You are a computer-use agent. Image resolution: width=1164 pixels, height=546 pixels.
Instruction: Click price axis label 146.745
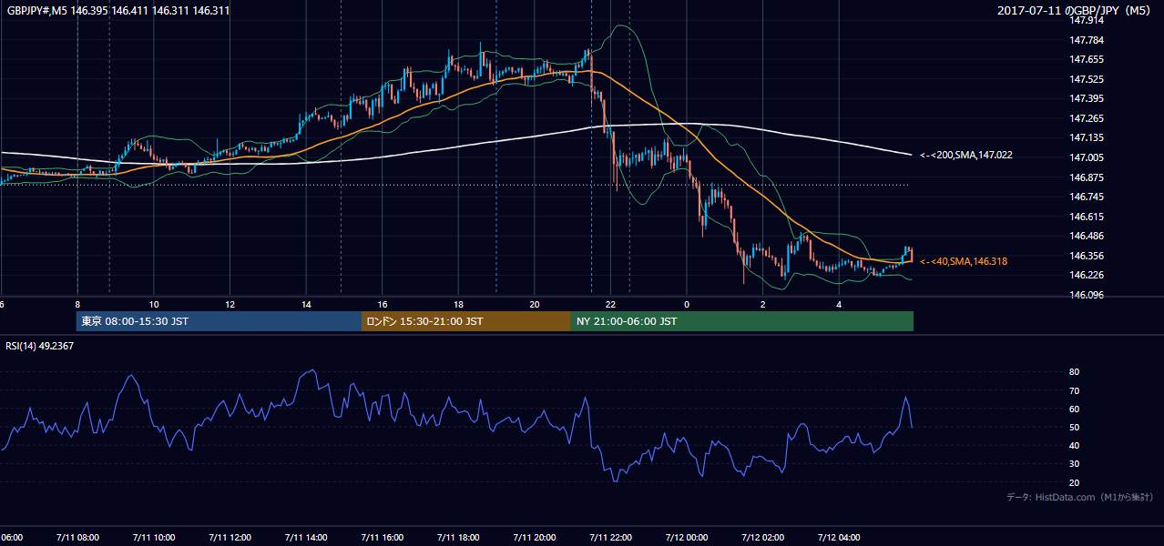point(1086,197)
